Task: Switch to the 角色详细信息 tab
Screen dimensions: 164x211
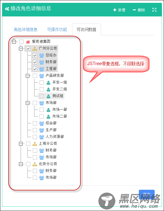Action: point(25,29)
